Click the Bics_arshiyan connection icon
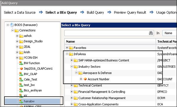Screen dimensions: 177x107 (x=21, y=90)
